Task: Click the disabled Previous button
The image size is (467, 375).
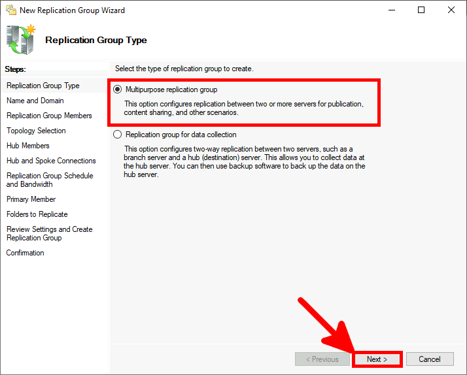Action: pyautogui.click(x=322, y=359)
